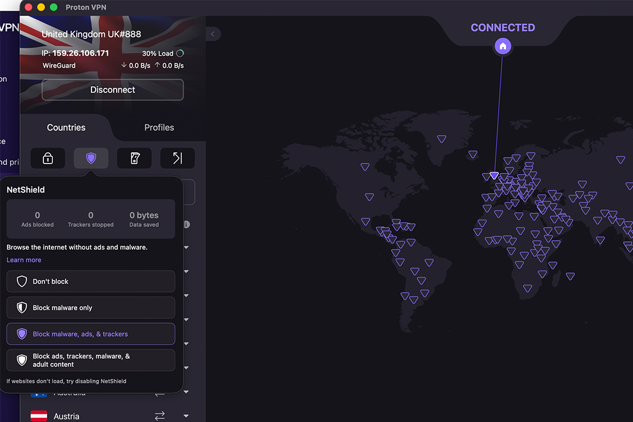Select Block malware, ads, & trackers option
The image size is (633, 422).
pyautogui.click(x=91, y=334)
